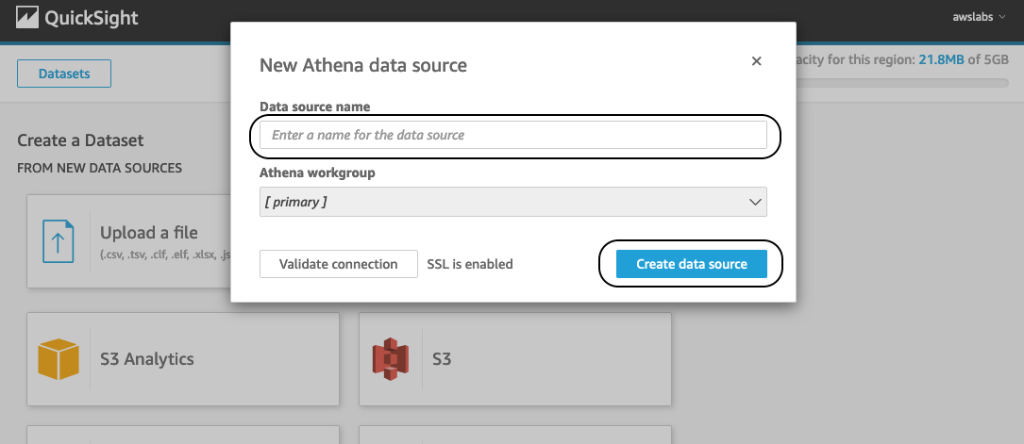Click the Athena workgroup dropdown arrow
Image resolution: width=1024 pixels, height=444 pixels.
click(755, 202)
